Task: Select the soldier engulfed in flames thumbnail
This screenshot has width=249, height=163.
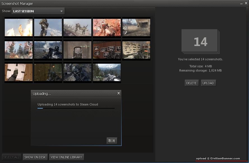Action: [x=18, y=27]
